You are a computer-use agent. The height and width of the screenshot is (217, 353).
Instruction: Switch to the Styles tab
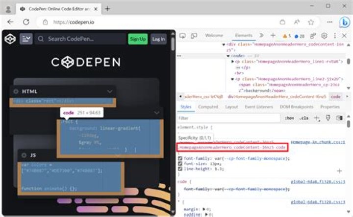[186, 107]
